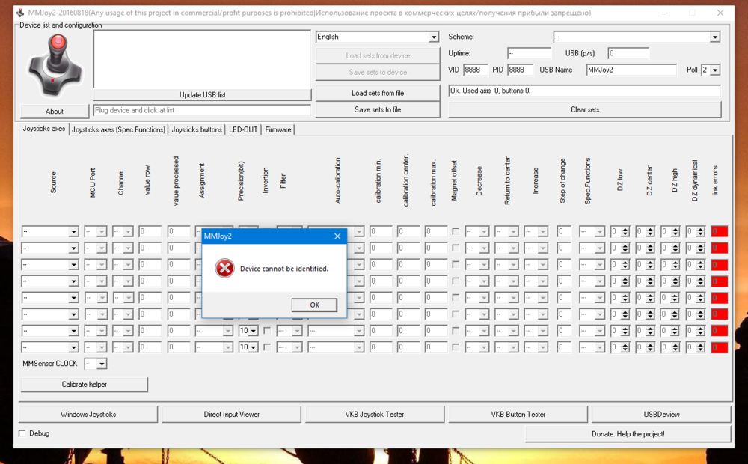Viewport: 748px width, 464px height.
Task: Open the English language dropdown
Action: tap(433, 37)
